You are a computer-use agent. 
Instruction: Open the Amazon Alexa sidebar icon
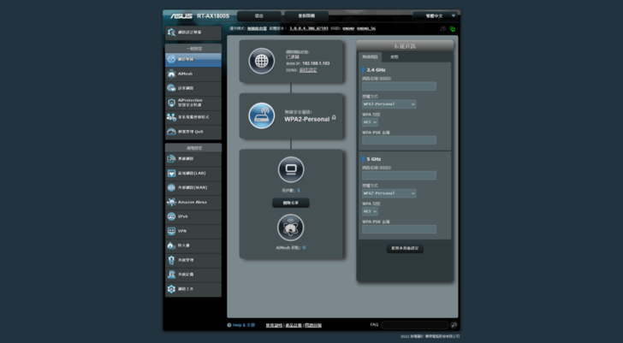tap(171, 202)
